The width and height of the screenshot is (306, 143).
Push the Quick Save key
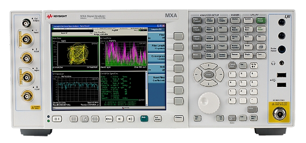coord(248,29)
